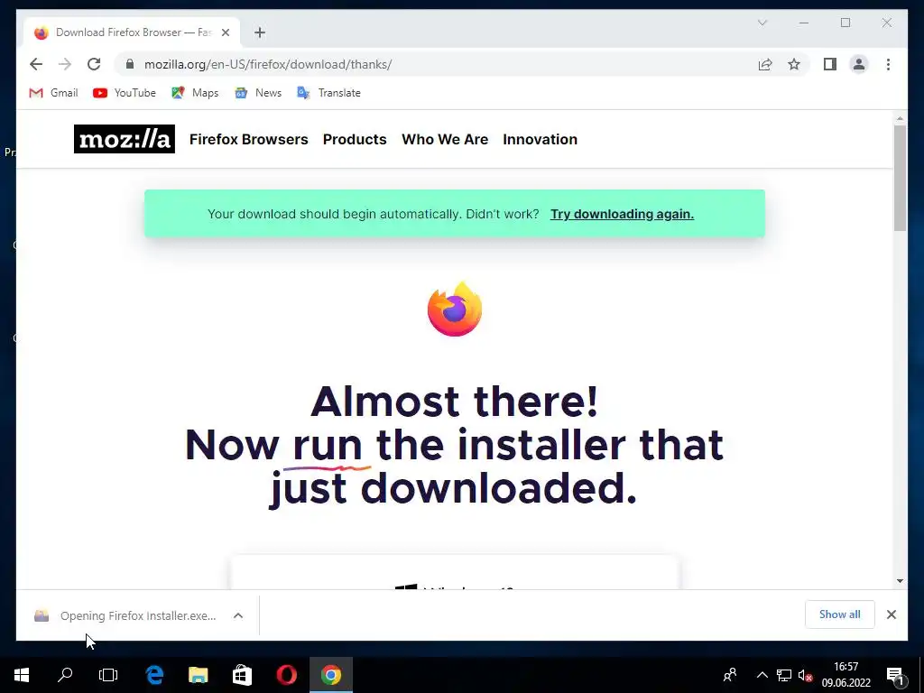Click the muted volume tray icon
The image size is (924, 693).
(x=805, y=675)
